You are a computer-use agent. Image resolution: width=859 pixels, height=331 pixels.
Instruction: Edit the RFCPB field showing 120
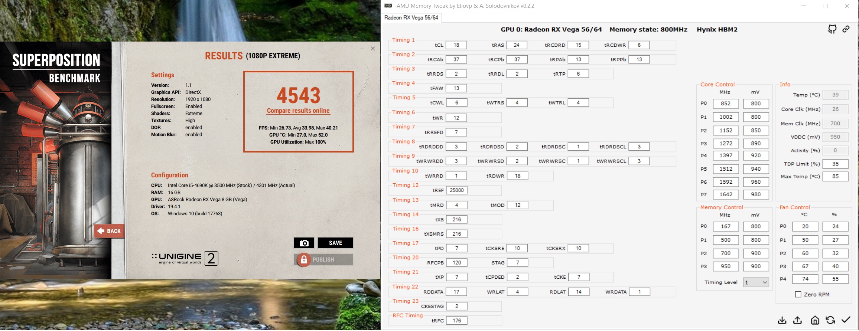456,263
